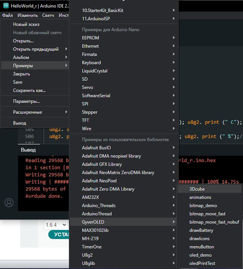The width and height of the screenshot is (243, 269).
Task: Load the bitmap_demo example
Action: click(209, 206)
